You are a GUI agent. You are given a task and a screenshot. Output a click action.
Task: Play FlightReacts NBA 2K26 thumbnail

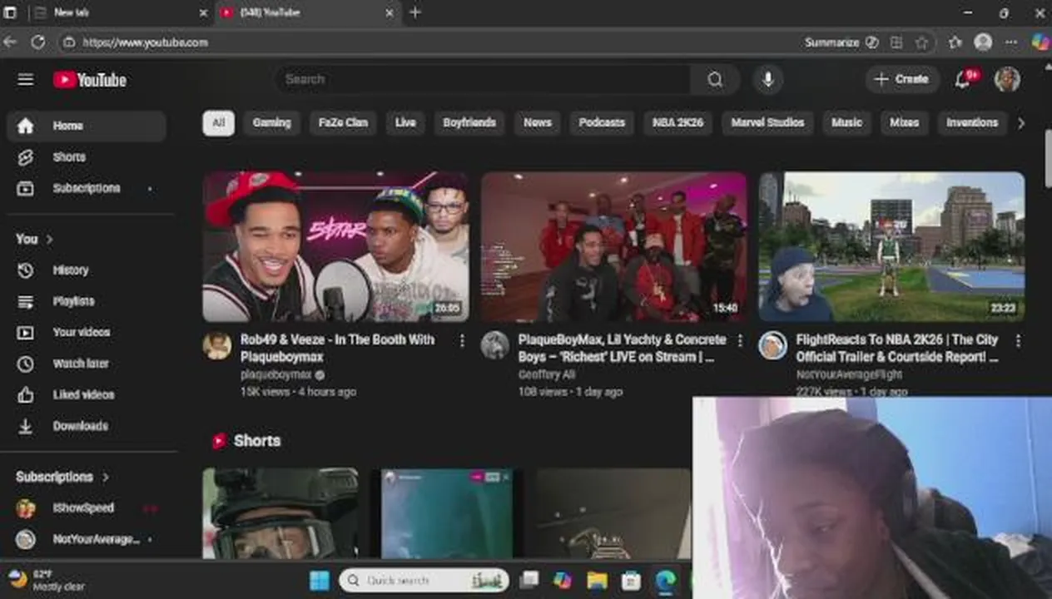tap(891, 246)
